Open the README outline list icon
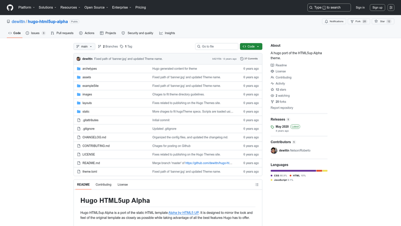This screenshot has height=226, width=401. click(x=257, y=184)
